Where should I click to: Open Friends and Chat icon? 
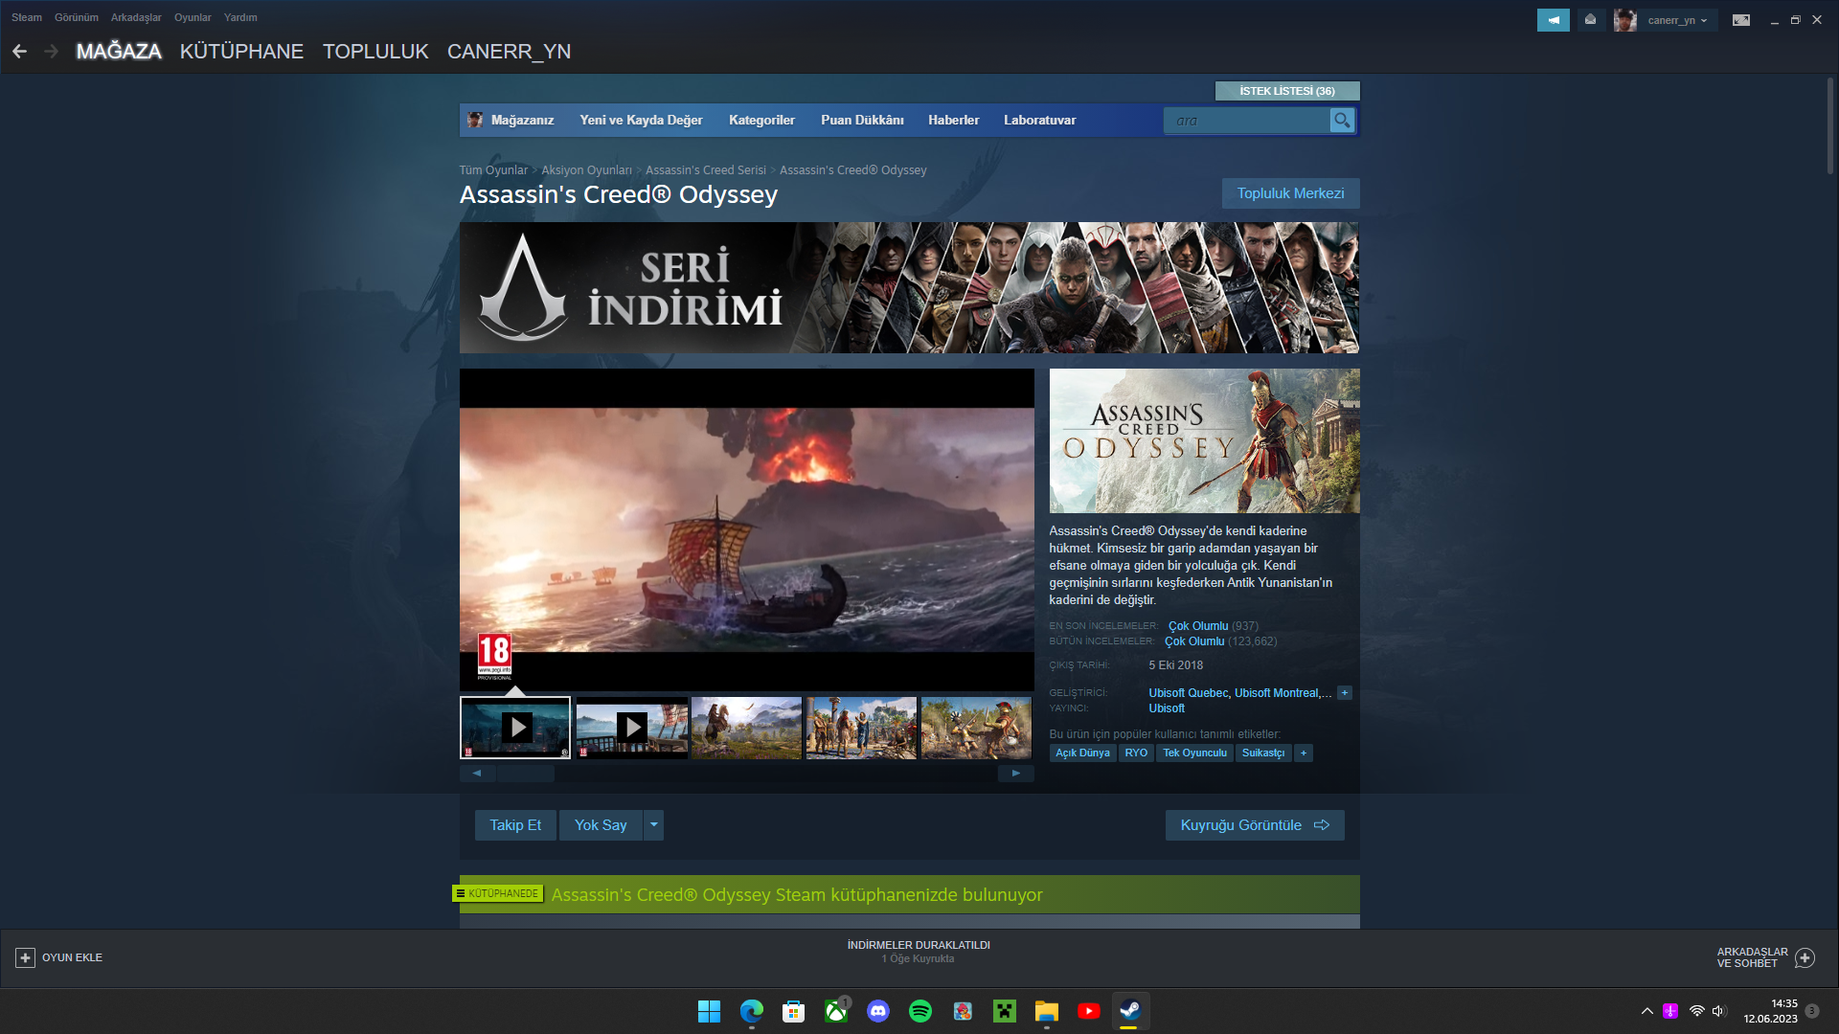click(1805, 957)
